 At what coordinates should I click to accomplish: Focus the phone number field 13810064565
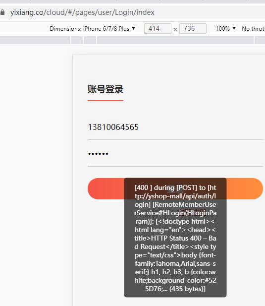coord(175,127)
